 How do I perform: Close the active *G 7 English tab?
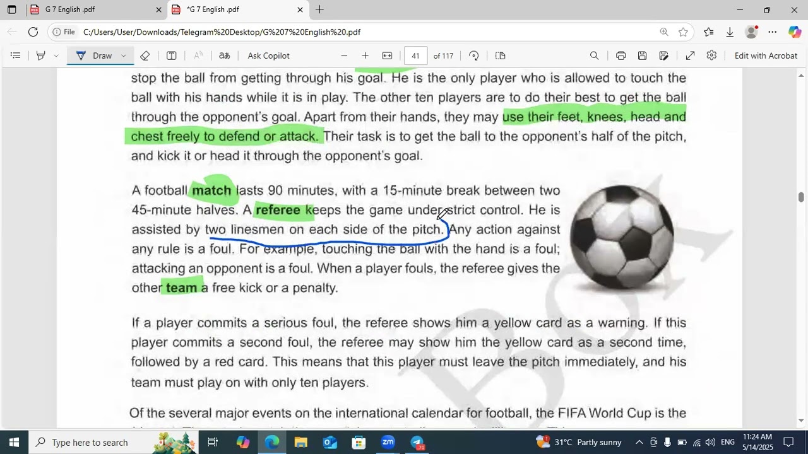click(x=300, y=9)
